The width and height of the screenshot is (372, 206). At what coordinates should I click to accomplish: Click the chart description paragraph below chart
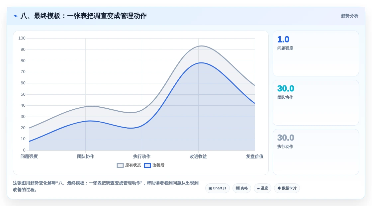[106, 186]
